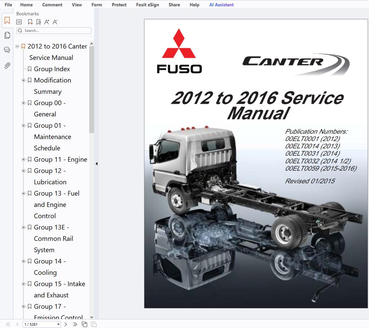Collapse the 2012 to 2016 Canter root bookmark
Viewport: 369px width, 328px height.
(x=17, y=46)
